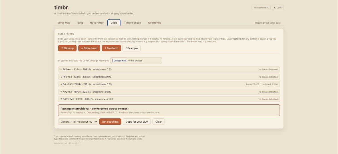Image resolution: width=338 pixels, height=154 pixels.
Task: Select the D#3→D#5 2333c sweep row
Action: [169, 99]
